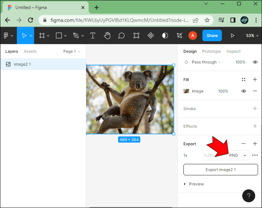Go back in browser

(8, 20)
